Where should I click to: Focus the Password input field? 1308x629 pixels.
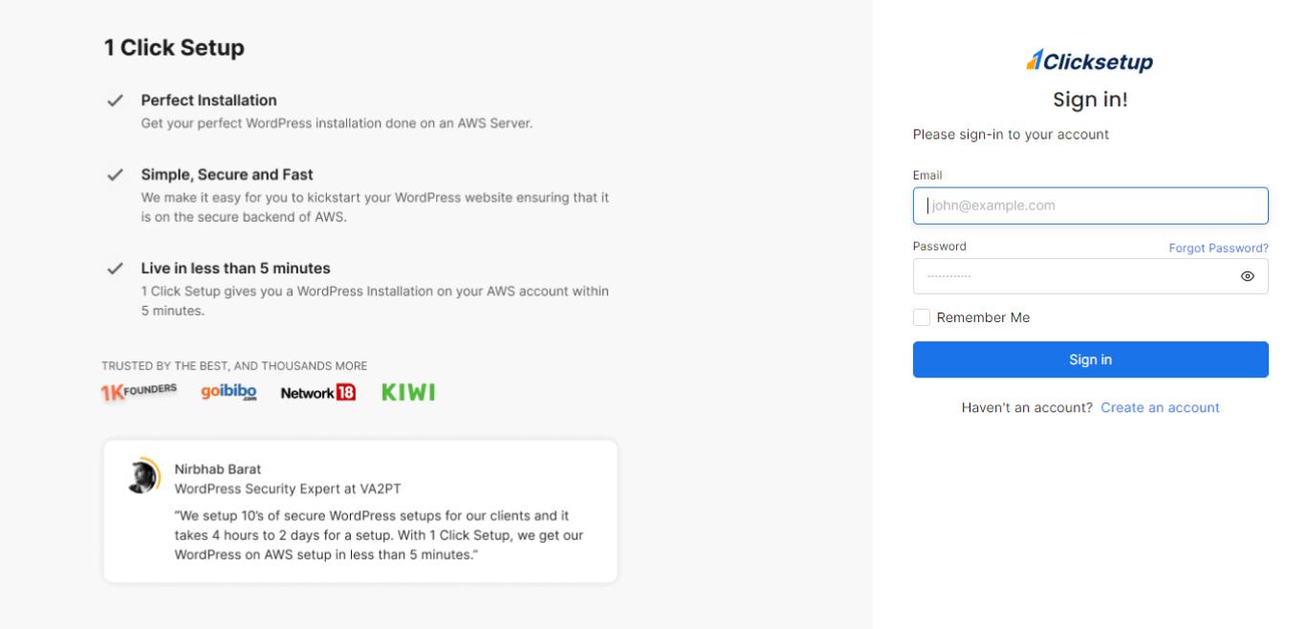coord(1090,276)
